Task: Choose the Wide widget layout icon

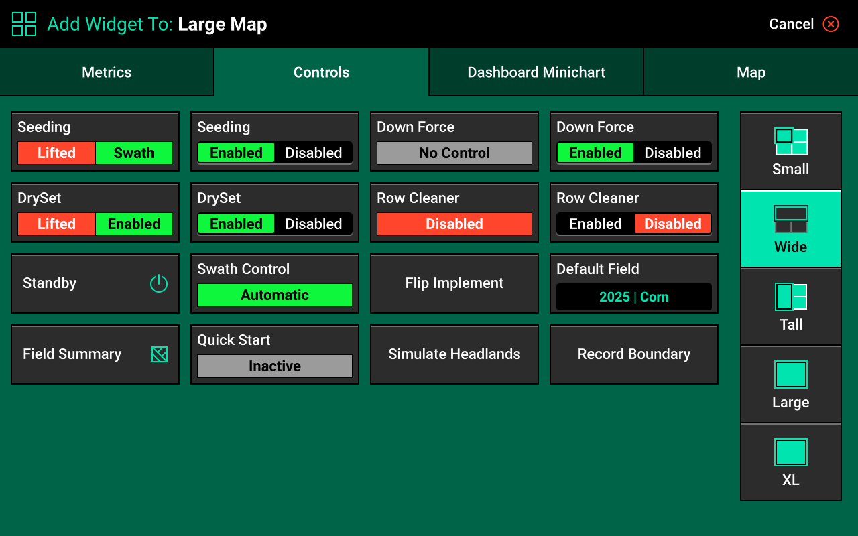Action: (x=791, y=219)
